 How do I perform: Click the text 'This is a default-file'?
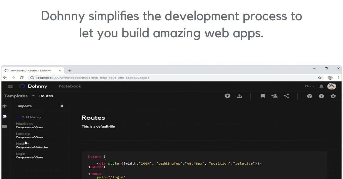(98, 126)
